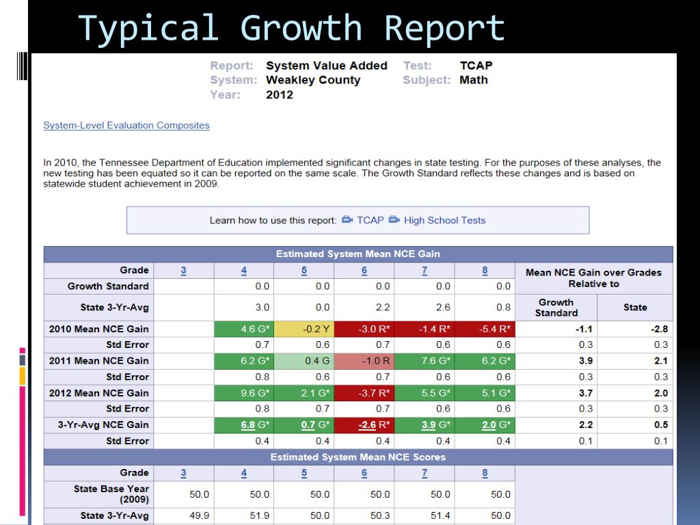Click the Estimated System Mean NCE Gain header
The image size is (700, 525).
pyautogui.click(x=358, y=254)
